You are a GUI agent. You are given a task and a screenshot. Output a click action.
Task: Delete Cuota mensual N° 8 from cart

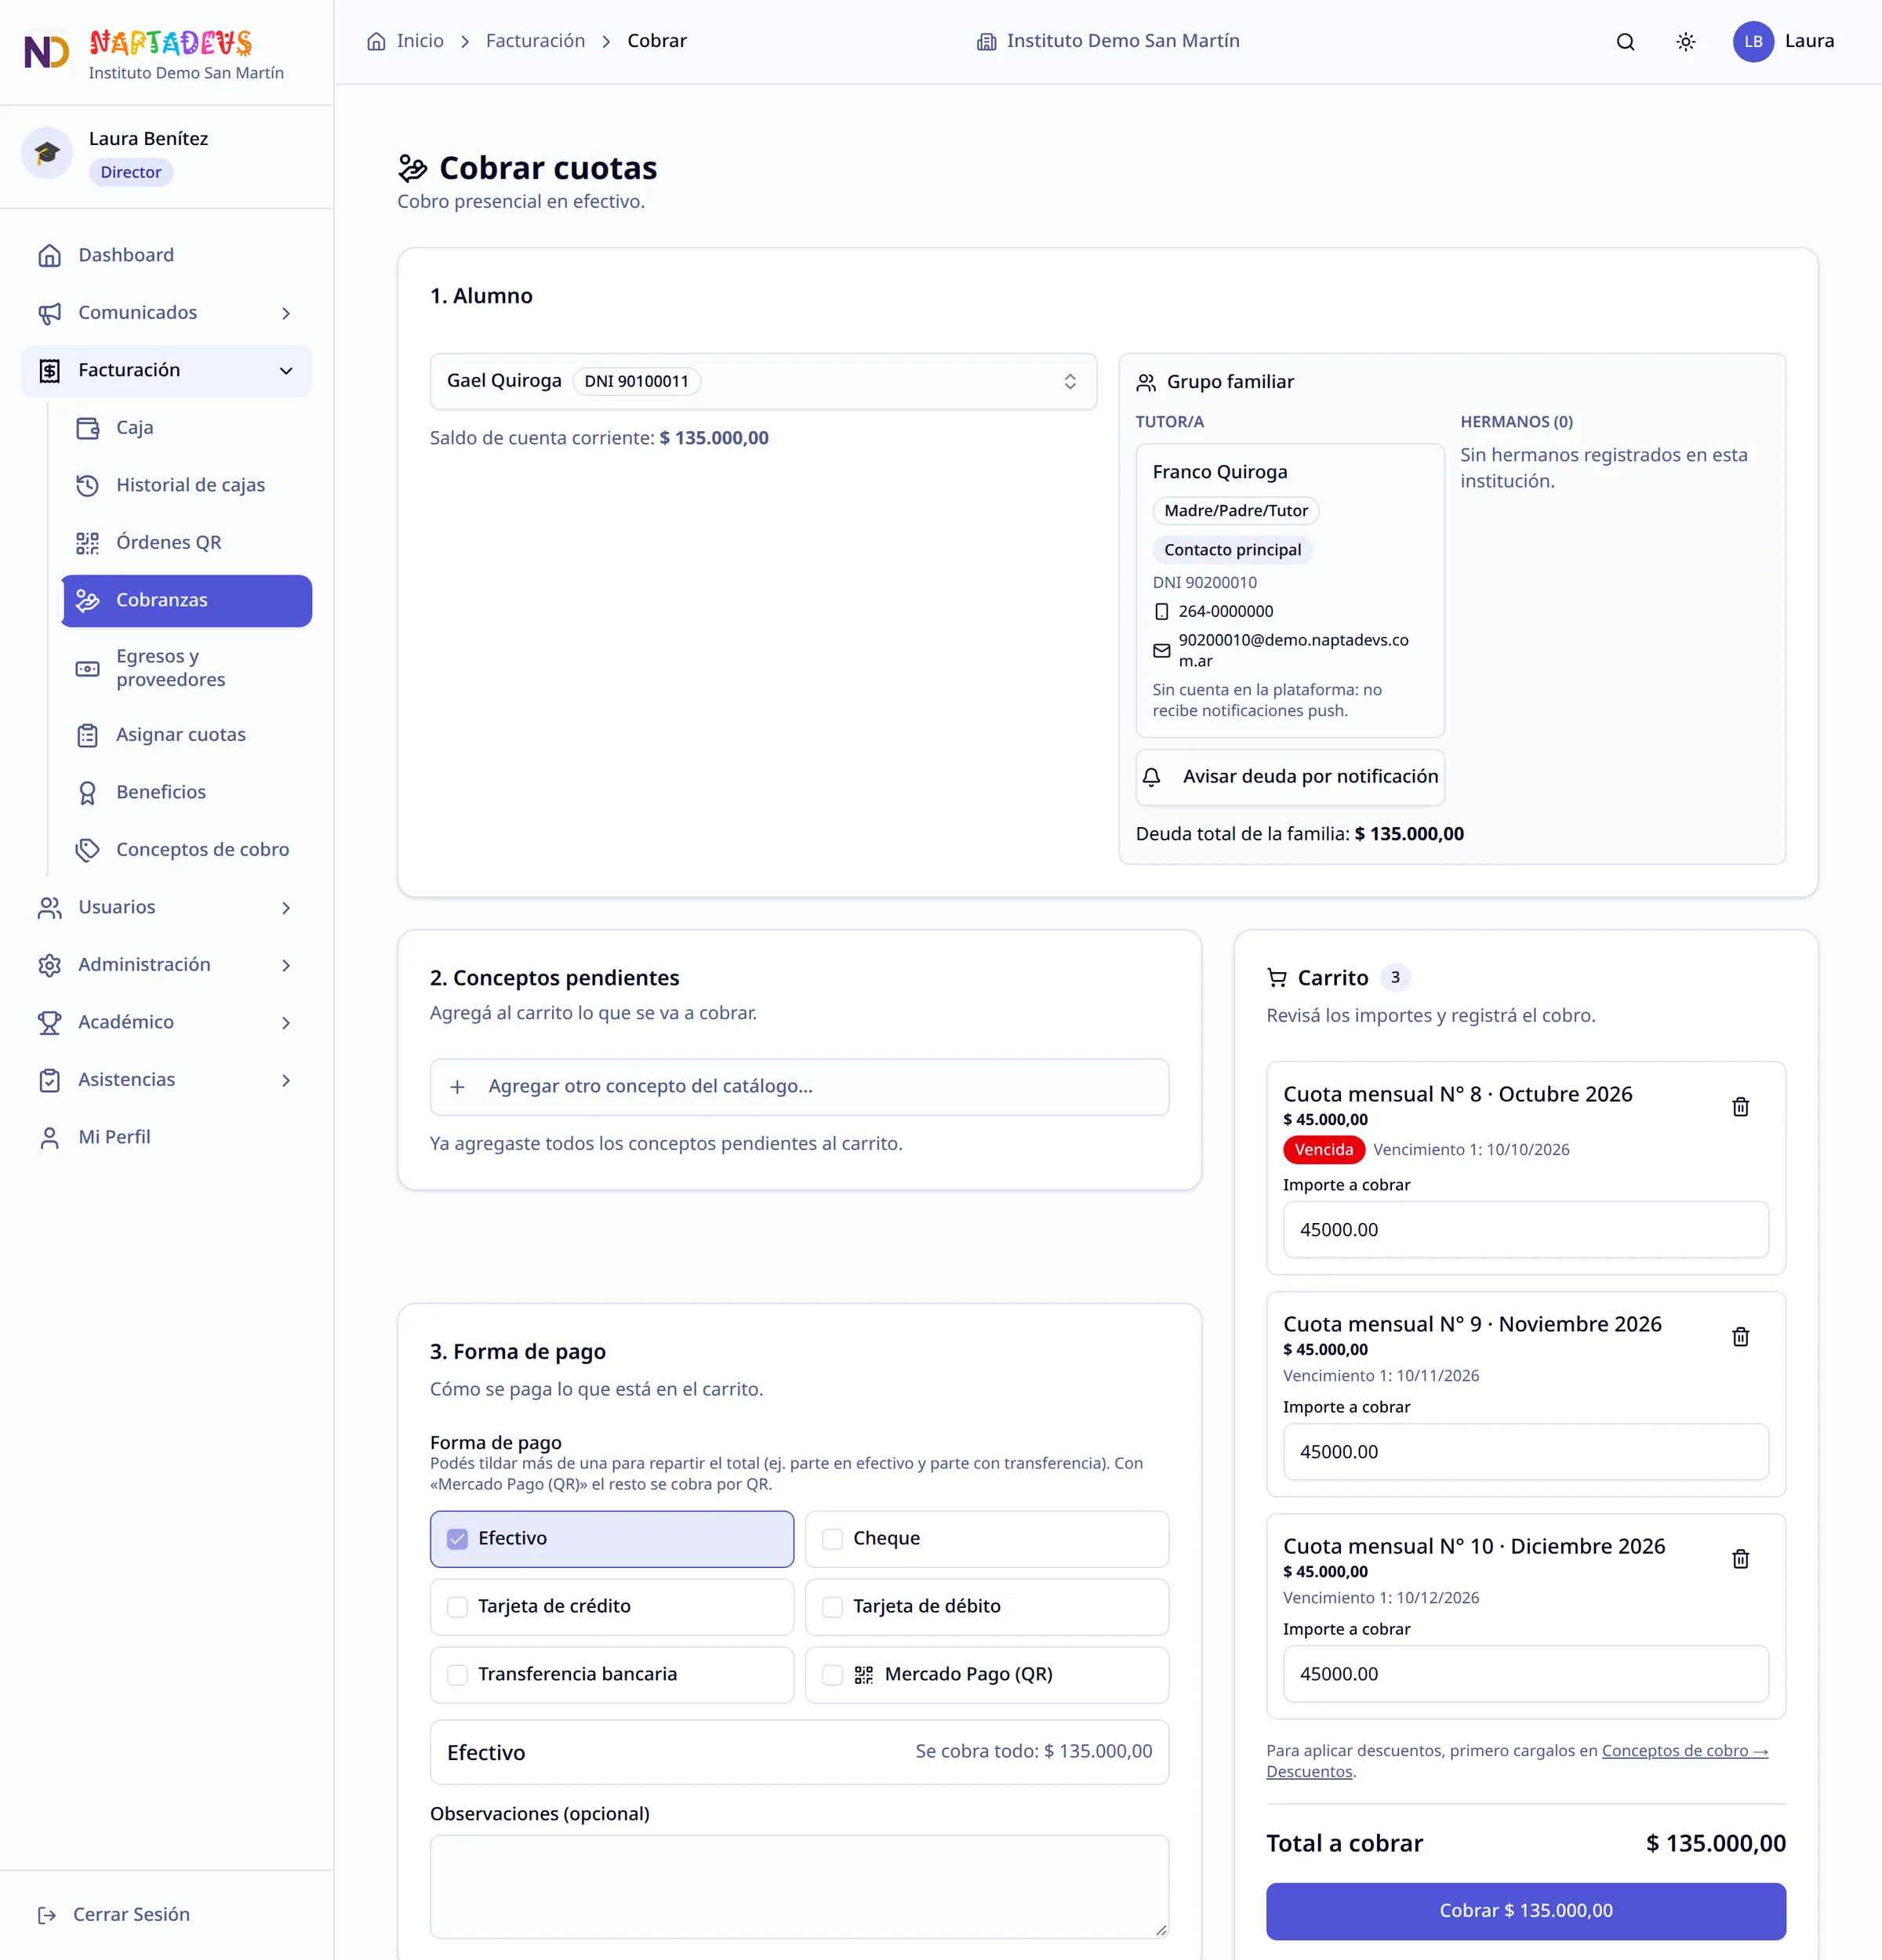[1740, 1107]
